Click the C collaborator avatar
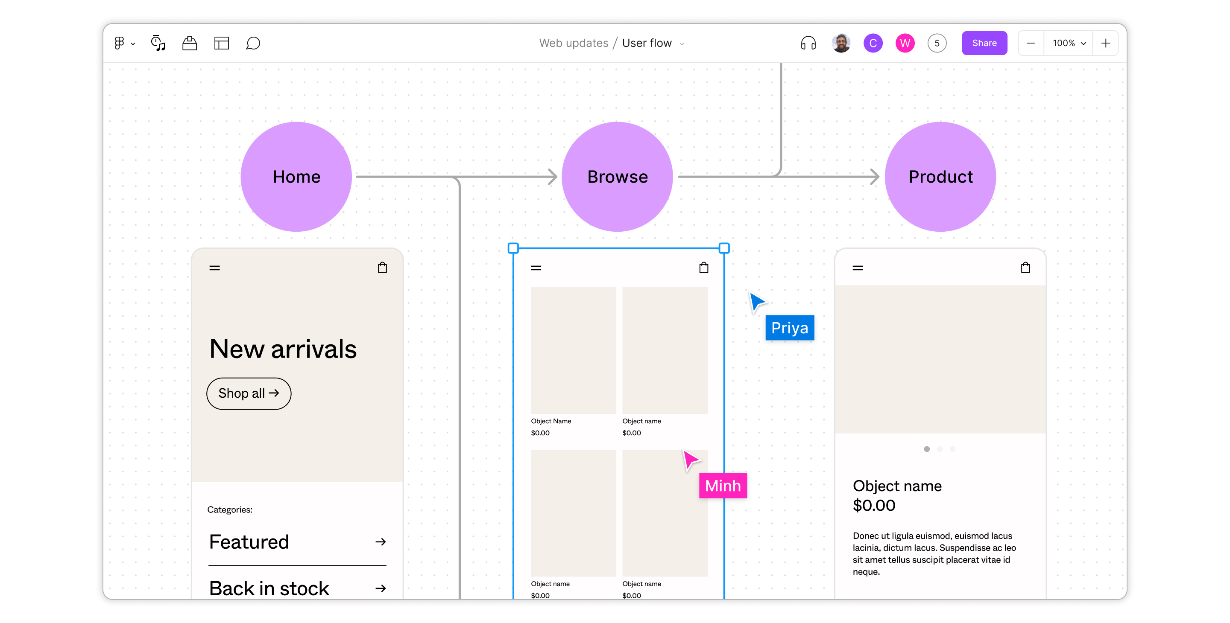Image resolution: width=1230 pixels, height=623 pixels. pos(873,43)
